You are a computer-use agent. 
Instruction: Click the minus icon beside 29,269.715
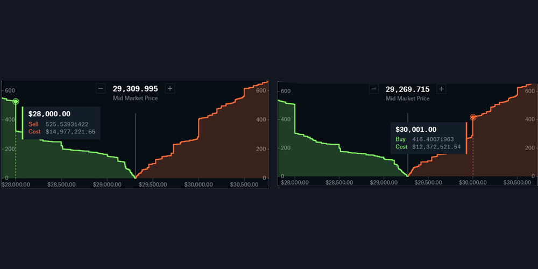coord(373,89)
